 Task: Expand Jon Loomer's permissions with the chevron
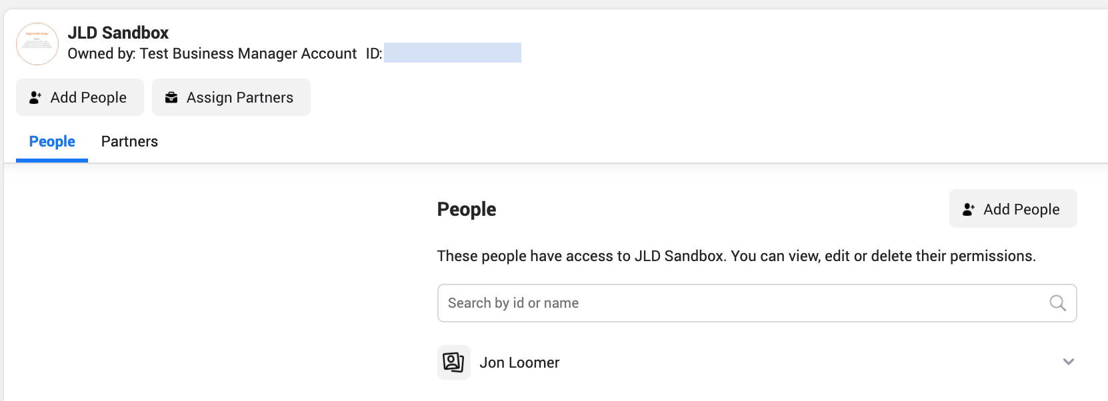pos(1069,362)
